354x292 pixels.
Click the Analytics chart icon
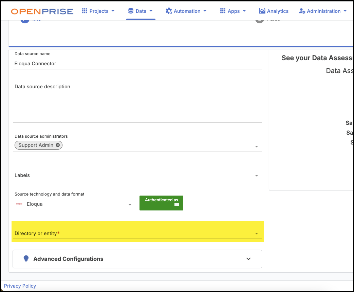(262, 10)
